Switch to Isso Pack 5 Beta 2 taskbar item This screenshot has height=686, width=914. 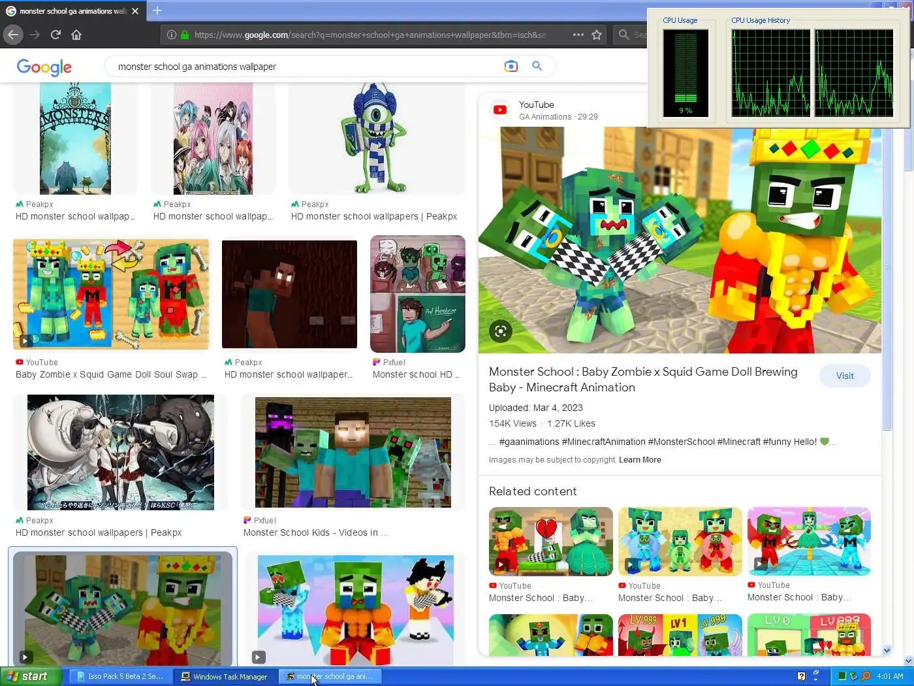point(121,676)
